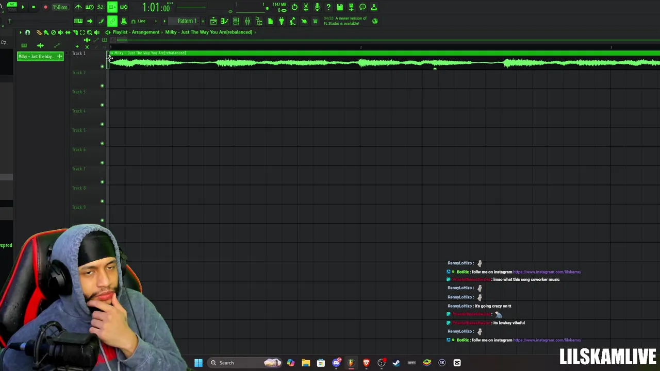Open the Mixer icon

point(247,21)
